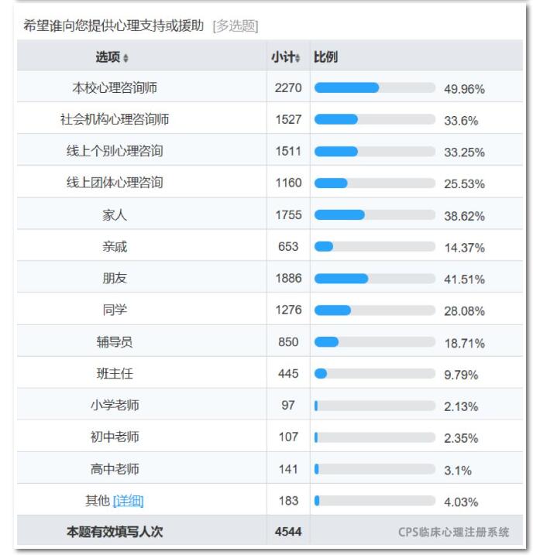Click the 亲戚 row label
Image resolution: width=533 pixels, height=555 pixels.
(115, 247)
